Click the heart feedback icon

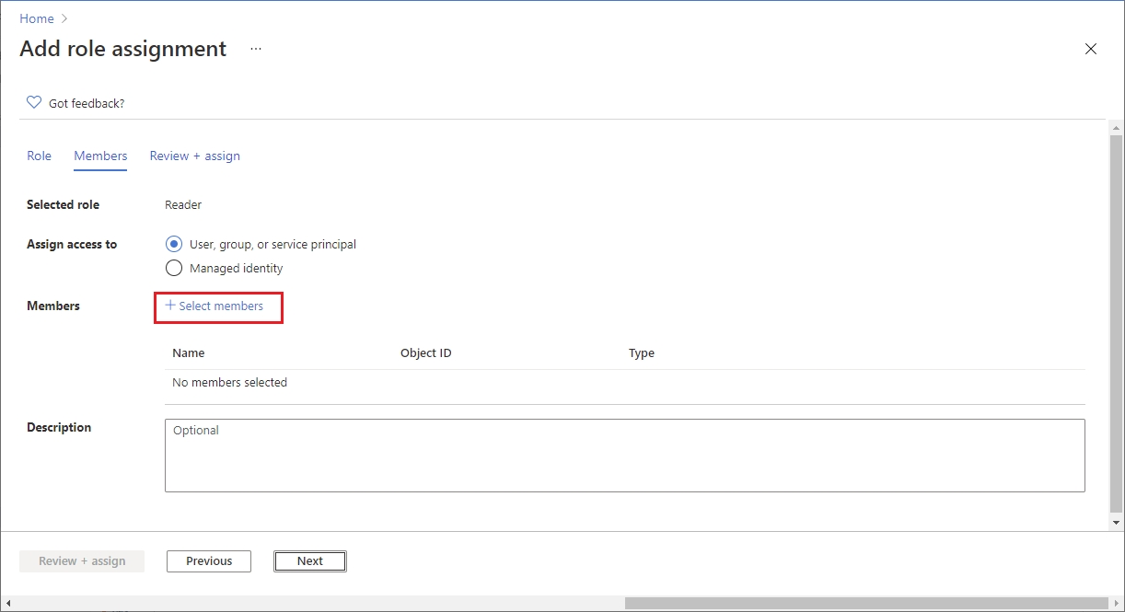coord(34,103)
